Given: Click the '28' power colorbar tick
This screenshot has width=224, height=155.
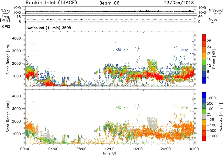Looking at the screenshot, I should 209,41.
